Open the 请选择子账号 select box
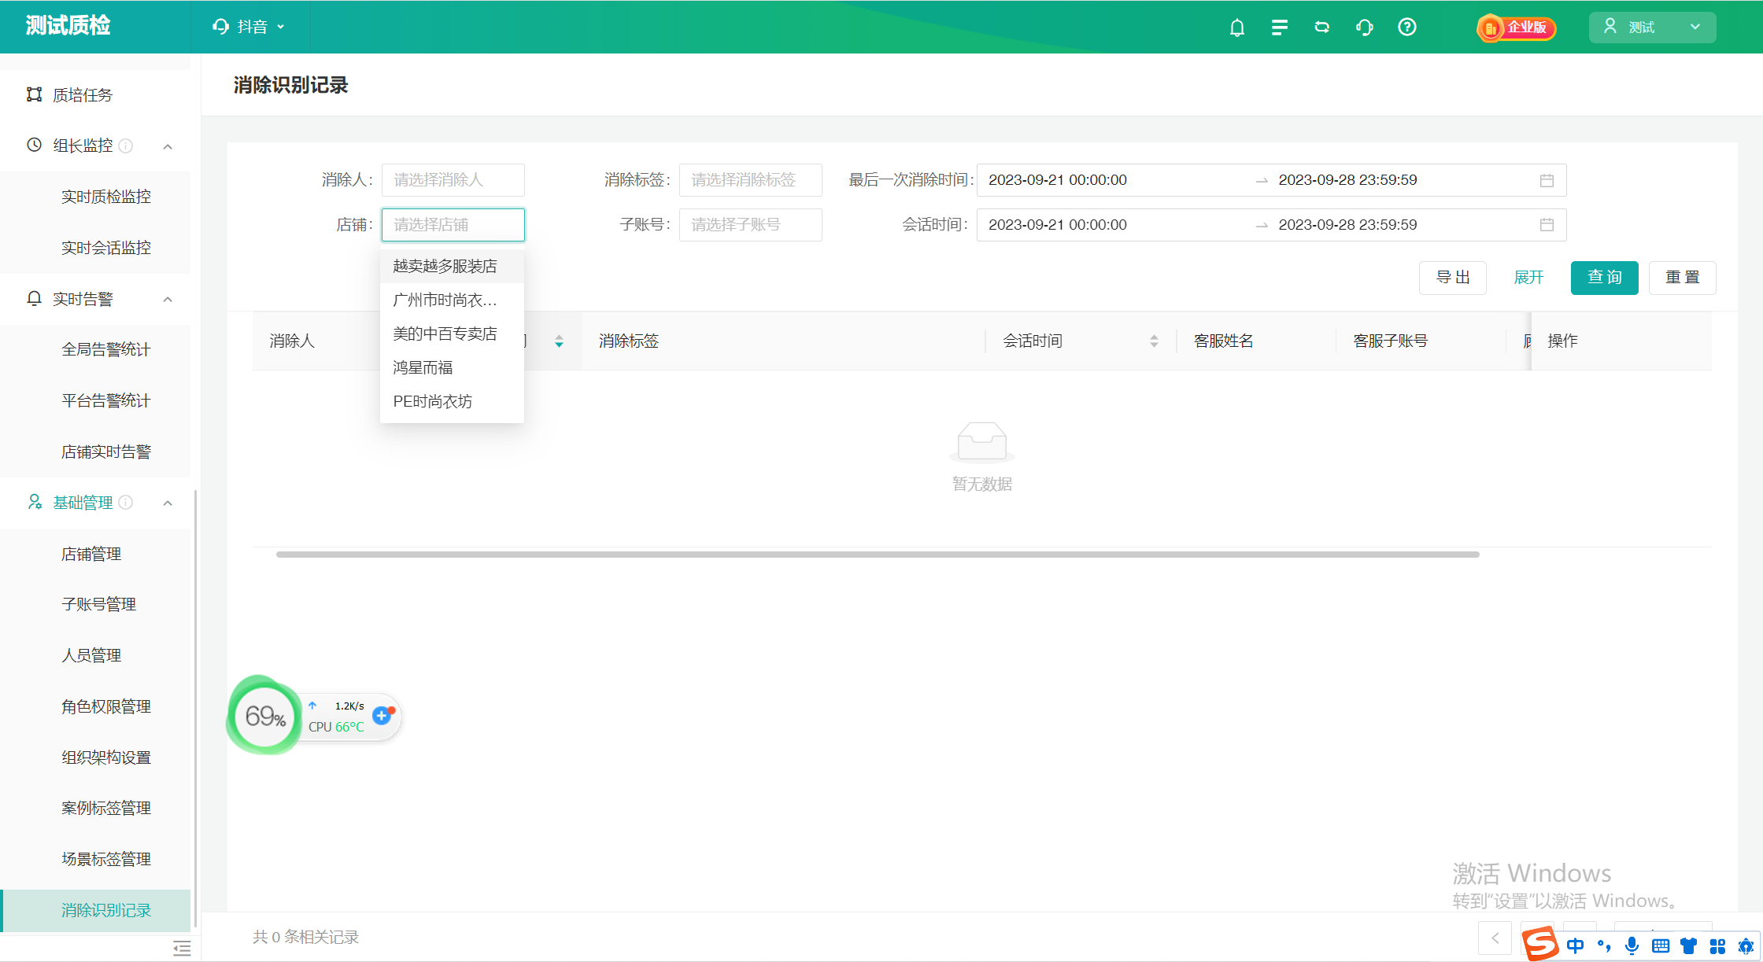This screenshot has width=1763, height=962. pos(751,225)
